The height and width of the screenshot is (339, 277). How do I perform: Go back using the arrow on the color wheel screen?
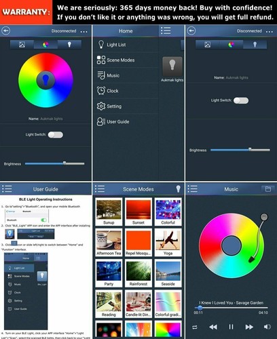[x=6, y=31]
